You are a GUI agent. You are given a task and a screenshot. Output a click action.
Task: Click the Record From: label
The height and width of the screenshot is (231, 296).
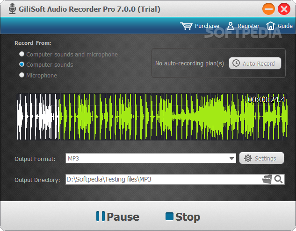tap(33, 43)
